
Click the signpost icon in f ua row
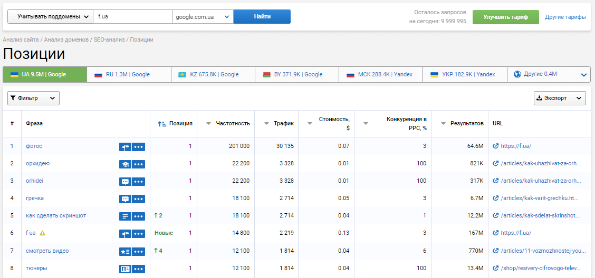125,234
